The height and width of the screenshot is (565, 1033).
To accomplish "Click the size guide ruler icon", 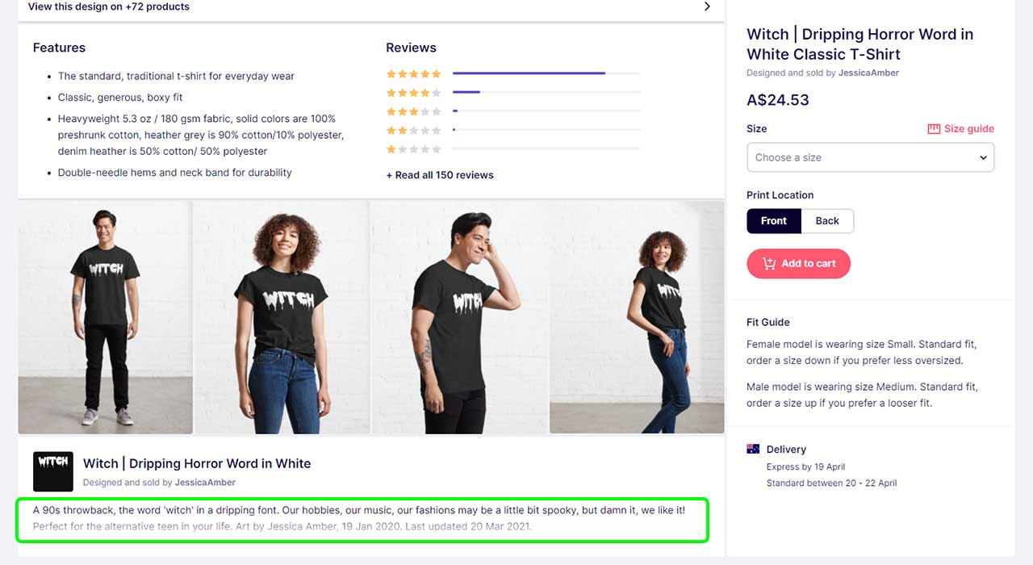I will (934, 129).
